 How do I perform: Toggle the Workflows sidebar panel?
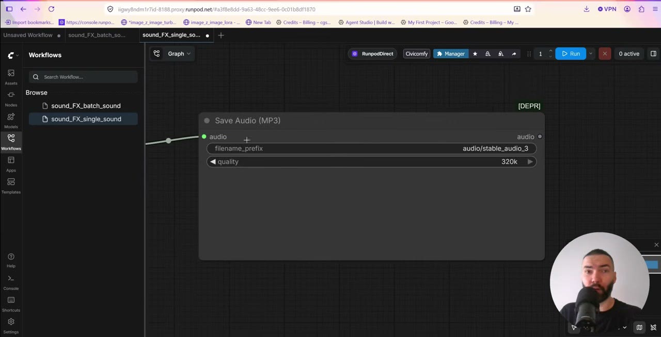tap(11, 142)
